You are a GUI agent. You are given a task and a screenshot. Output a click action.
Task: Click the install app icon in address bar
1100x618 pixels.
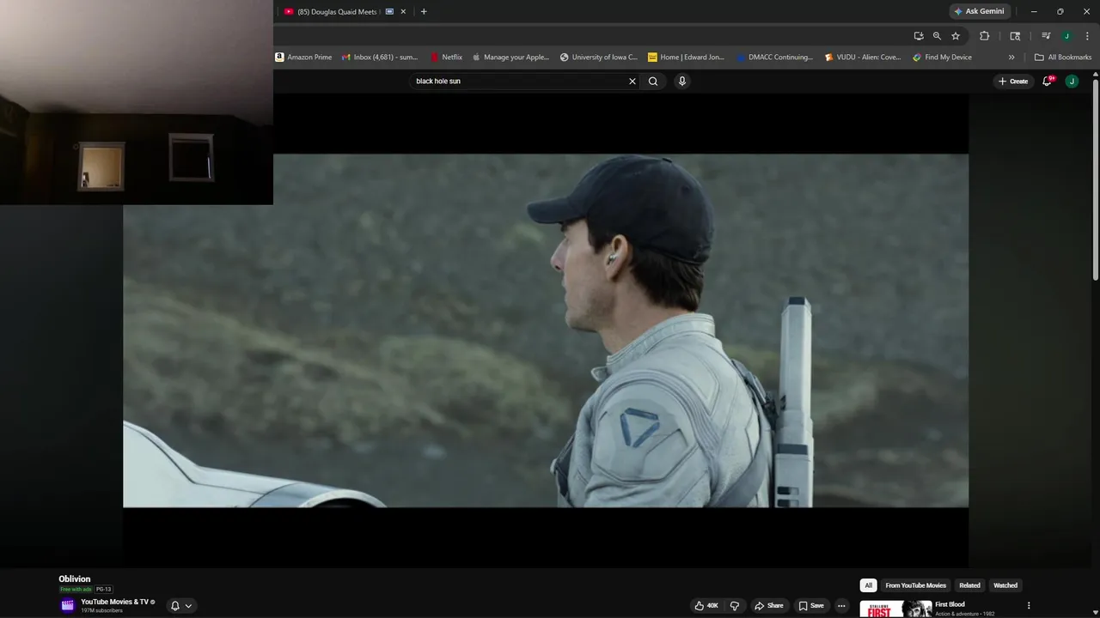pyautogui.click(x=919, y=36)
